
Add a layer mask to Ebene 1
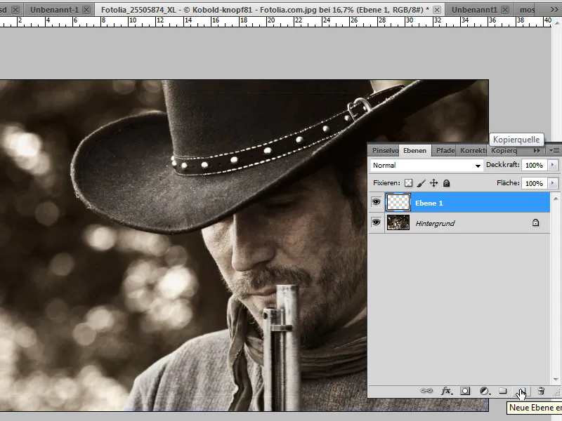pos(465,391)
